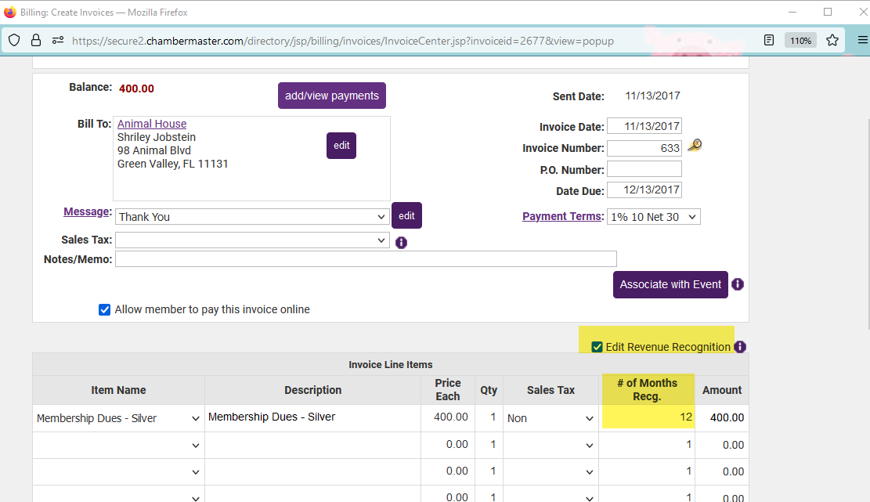This screenshot has height=502, width=870.
Task: Open the Payment Terms dropdown
Action: coord(653,217)
